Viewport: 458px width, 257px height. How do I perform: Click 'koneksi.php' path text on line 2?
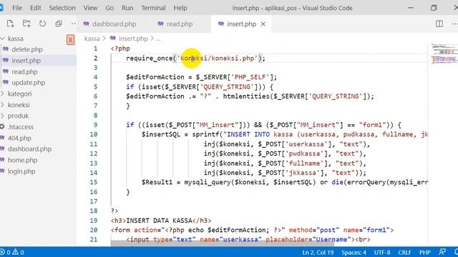pyautogui.click(x=233, y=59)
